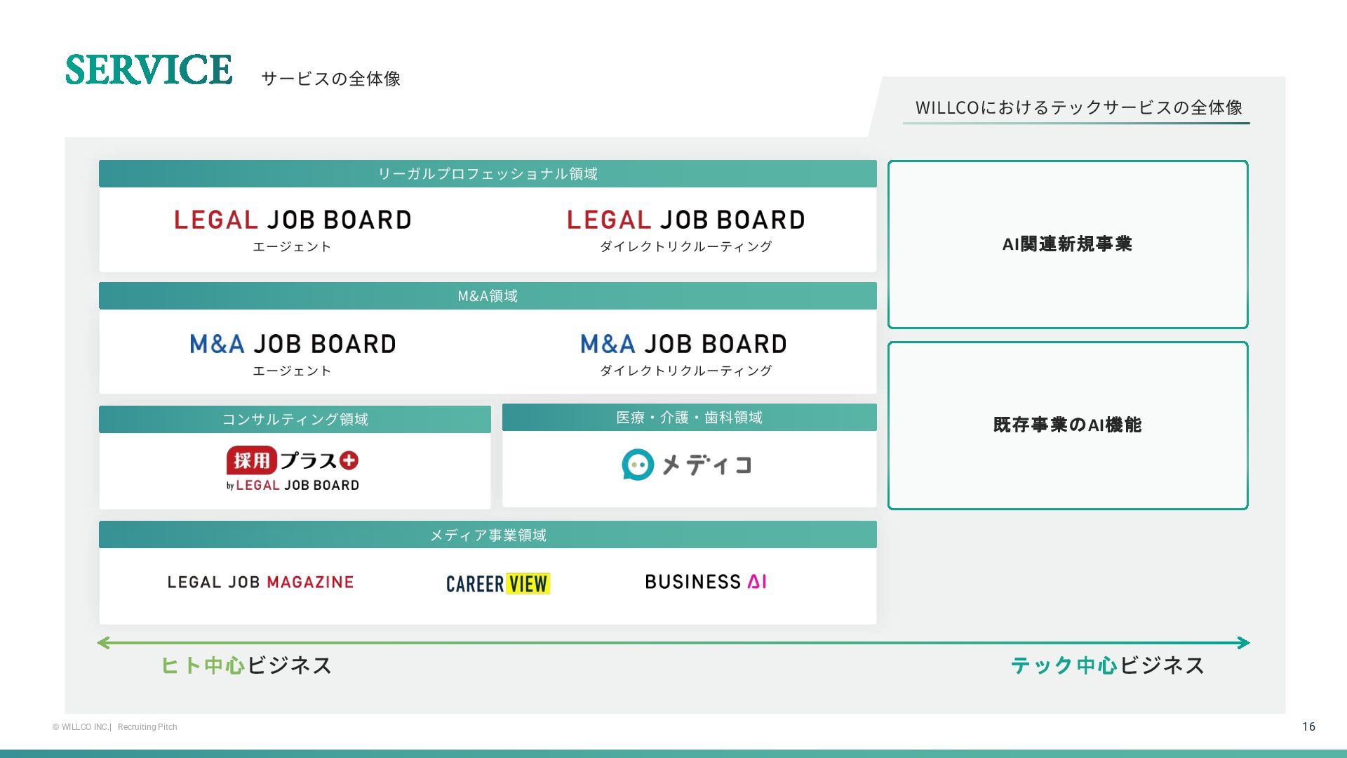Click the メディコ speech bubble icon
Screen dimensions: 1347x758
pyautogui.click(x=638, y=465)
